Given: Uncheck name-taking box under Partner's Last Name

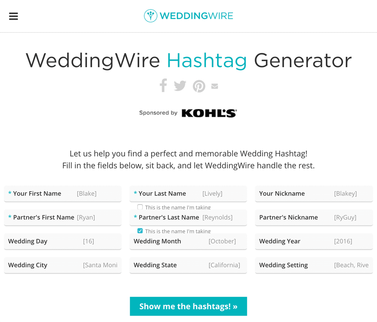Looking at the screenshot, I should coord(140,231).
